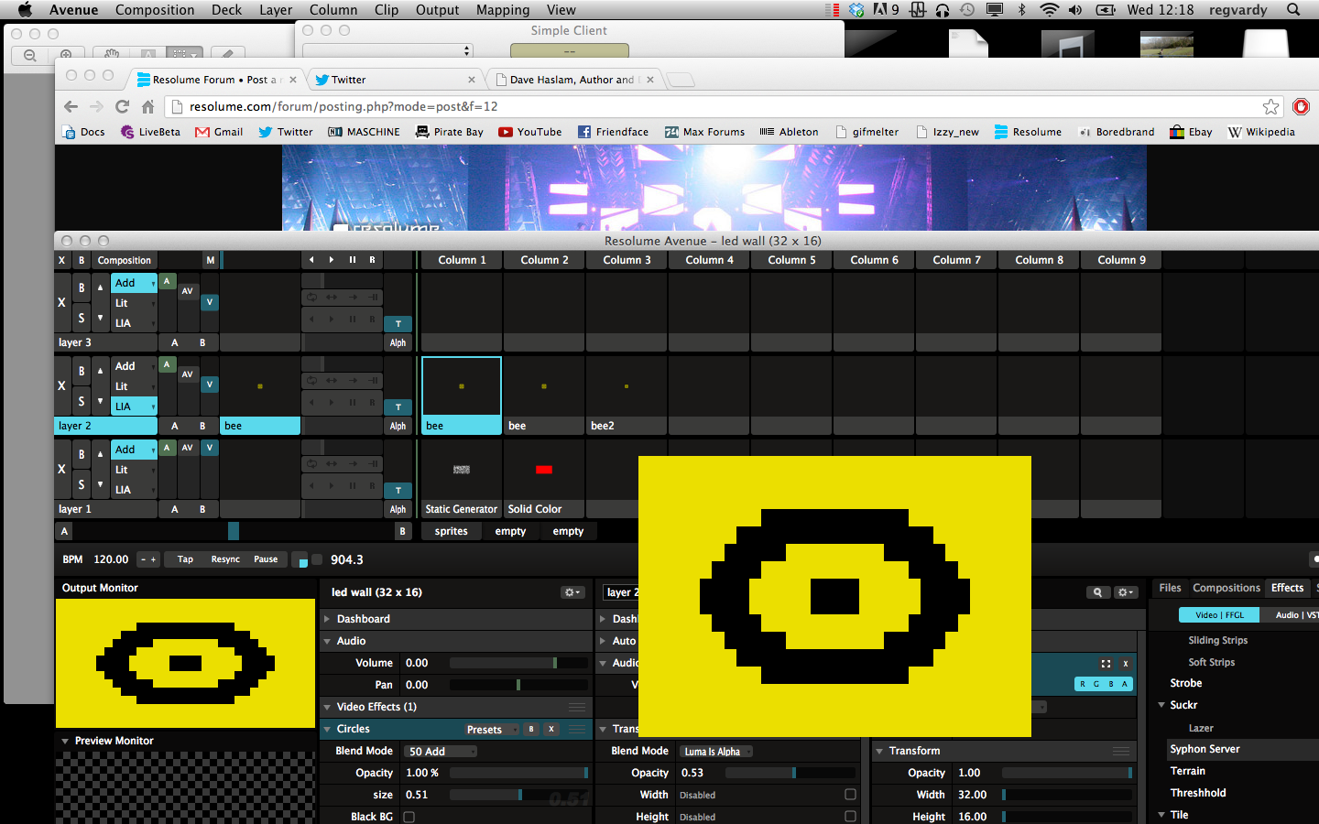Open the Circles Blend Mode dropdown
Image resolution: width=1319 pixels, height=824 pixels.
[x=441, y=752]
